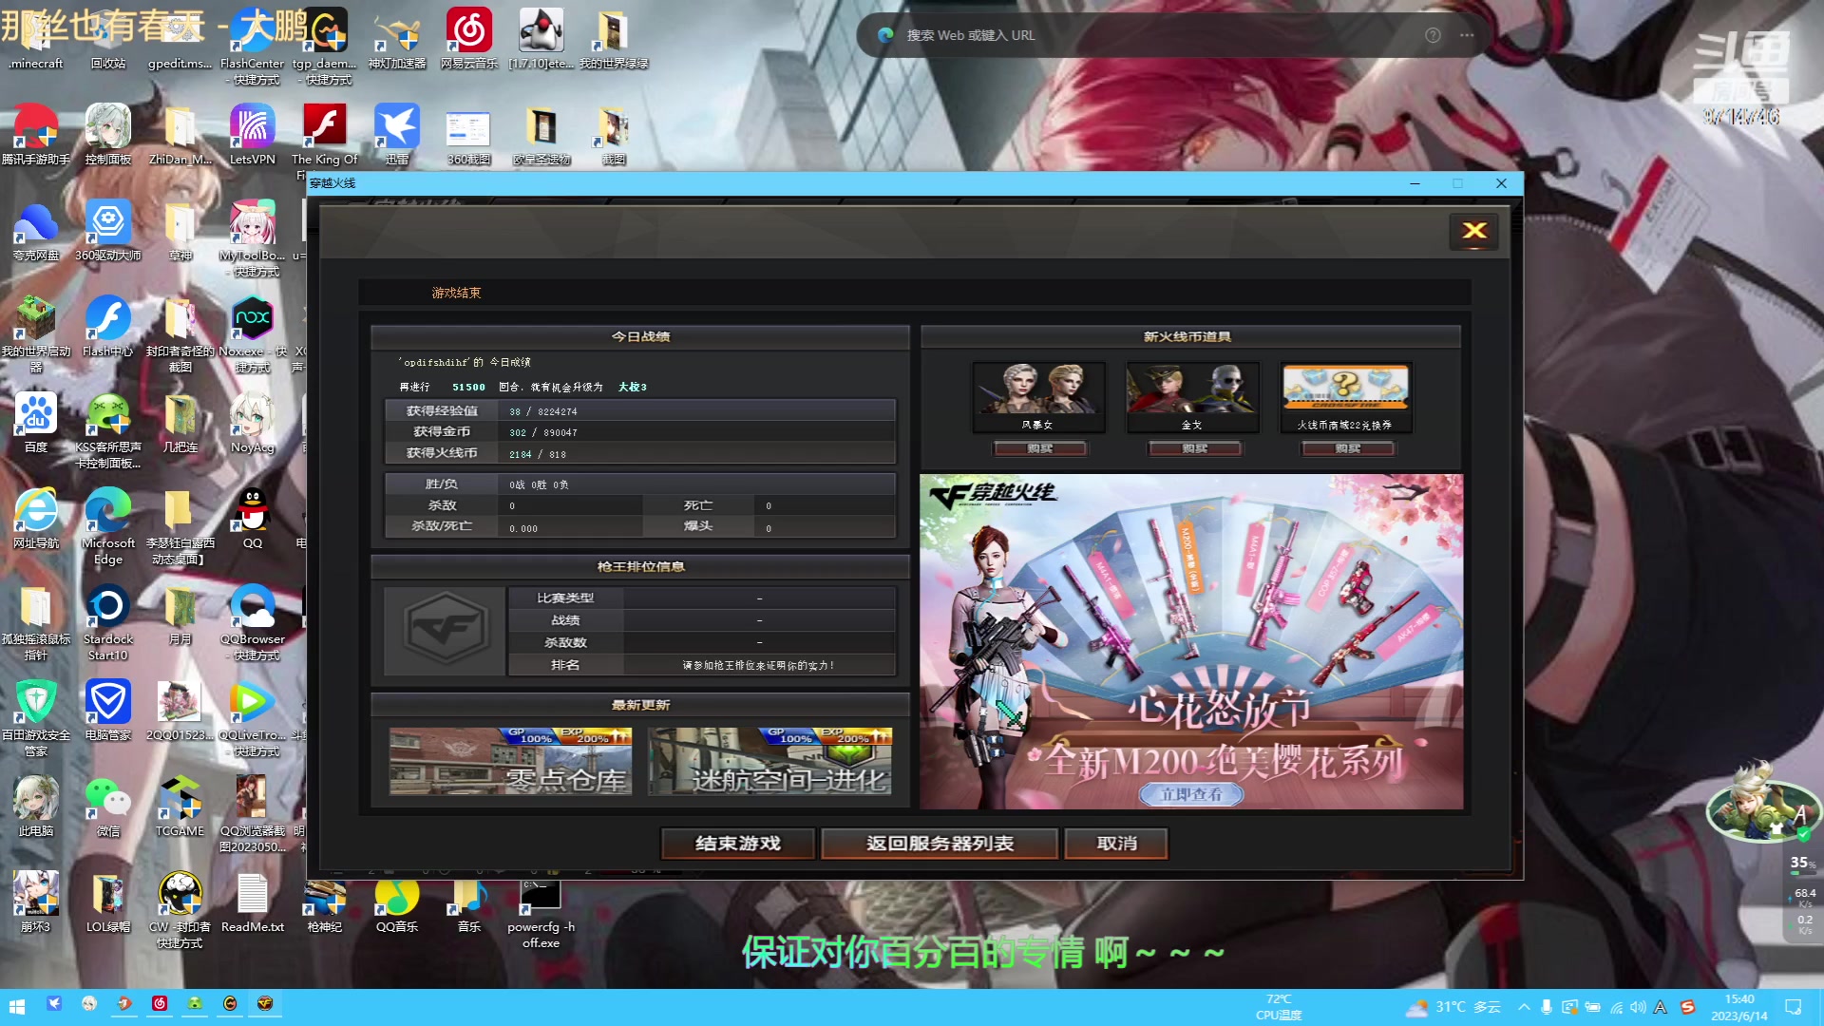Select the 360驱动大师 desktop icon
The width and height of the screenshot is (1824, 1026).
108,231
